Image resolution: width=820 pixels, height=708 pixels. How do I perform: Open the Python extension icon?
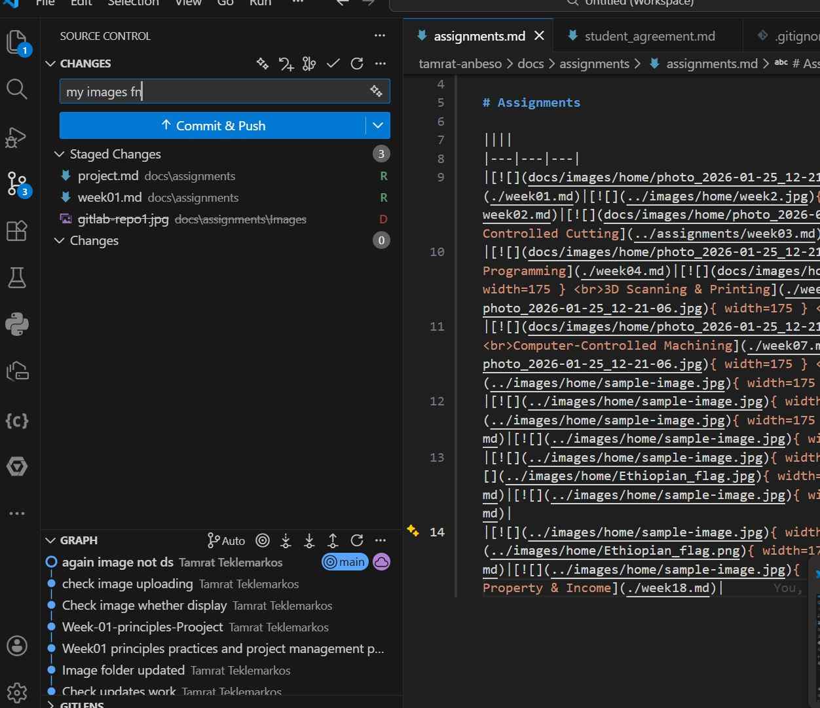[17, 324]
